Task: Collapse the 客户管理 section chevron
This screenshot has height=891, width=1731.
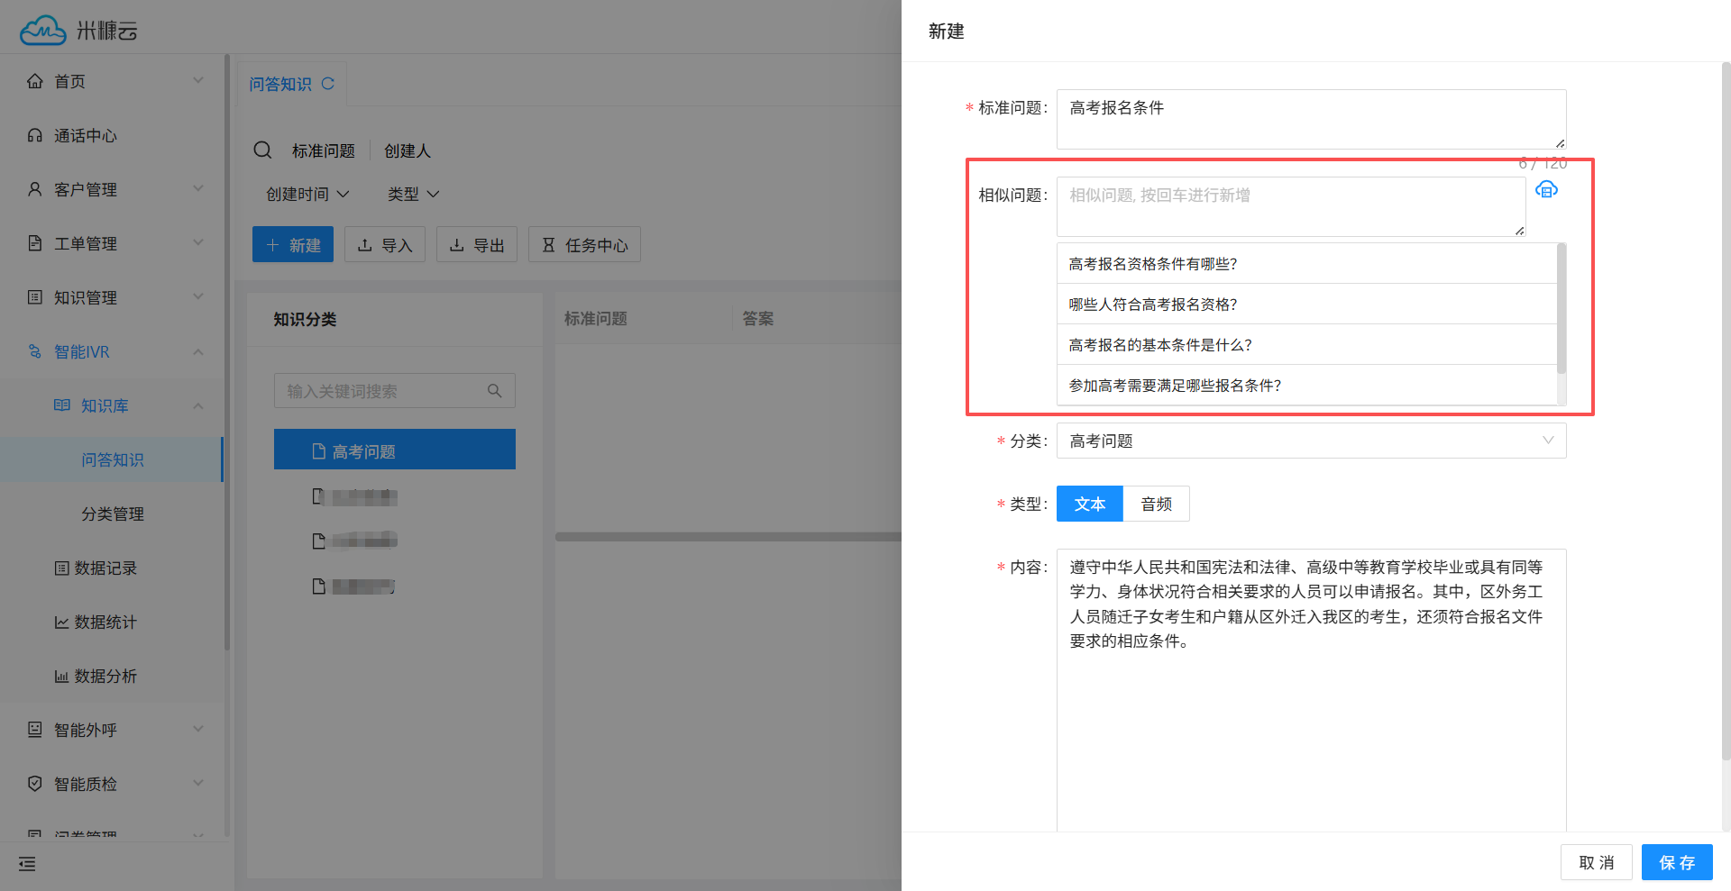Action: tap(198, 188)
